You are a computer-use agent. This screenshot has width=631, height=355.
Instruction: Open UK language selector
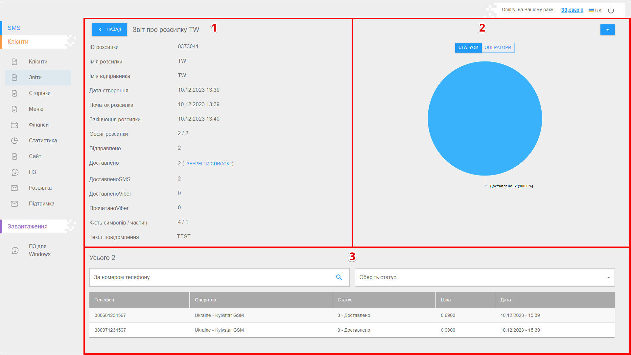click(x=595, y=11)
